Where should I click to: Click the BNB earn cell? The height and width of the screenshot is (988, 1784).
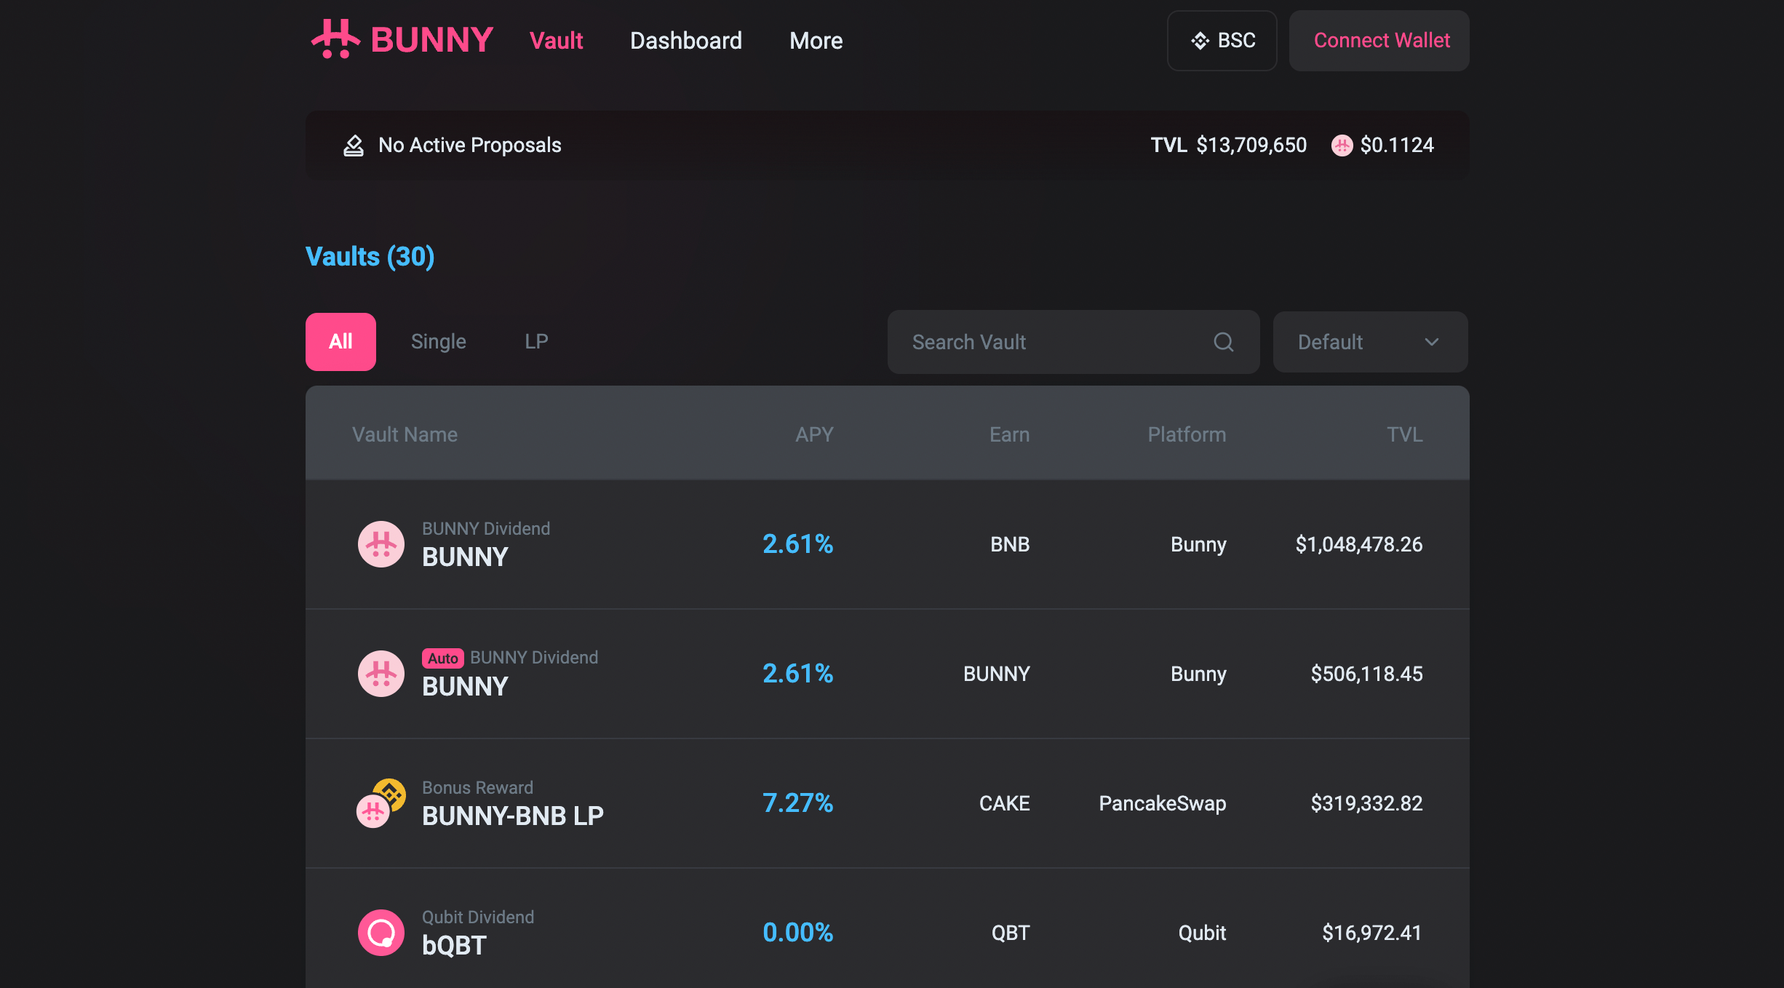[x=1010, y=544]
